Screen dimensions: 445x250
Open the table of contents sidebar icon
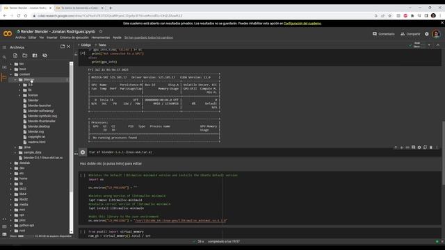pyautogui.click(x=4, y=47)
